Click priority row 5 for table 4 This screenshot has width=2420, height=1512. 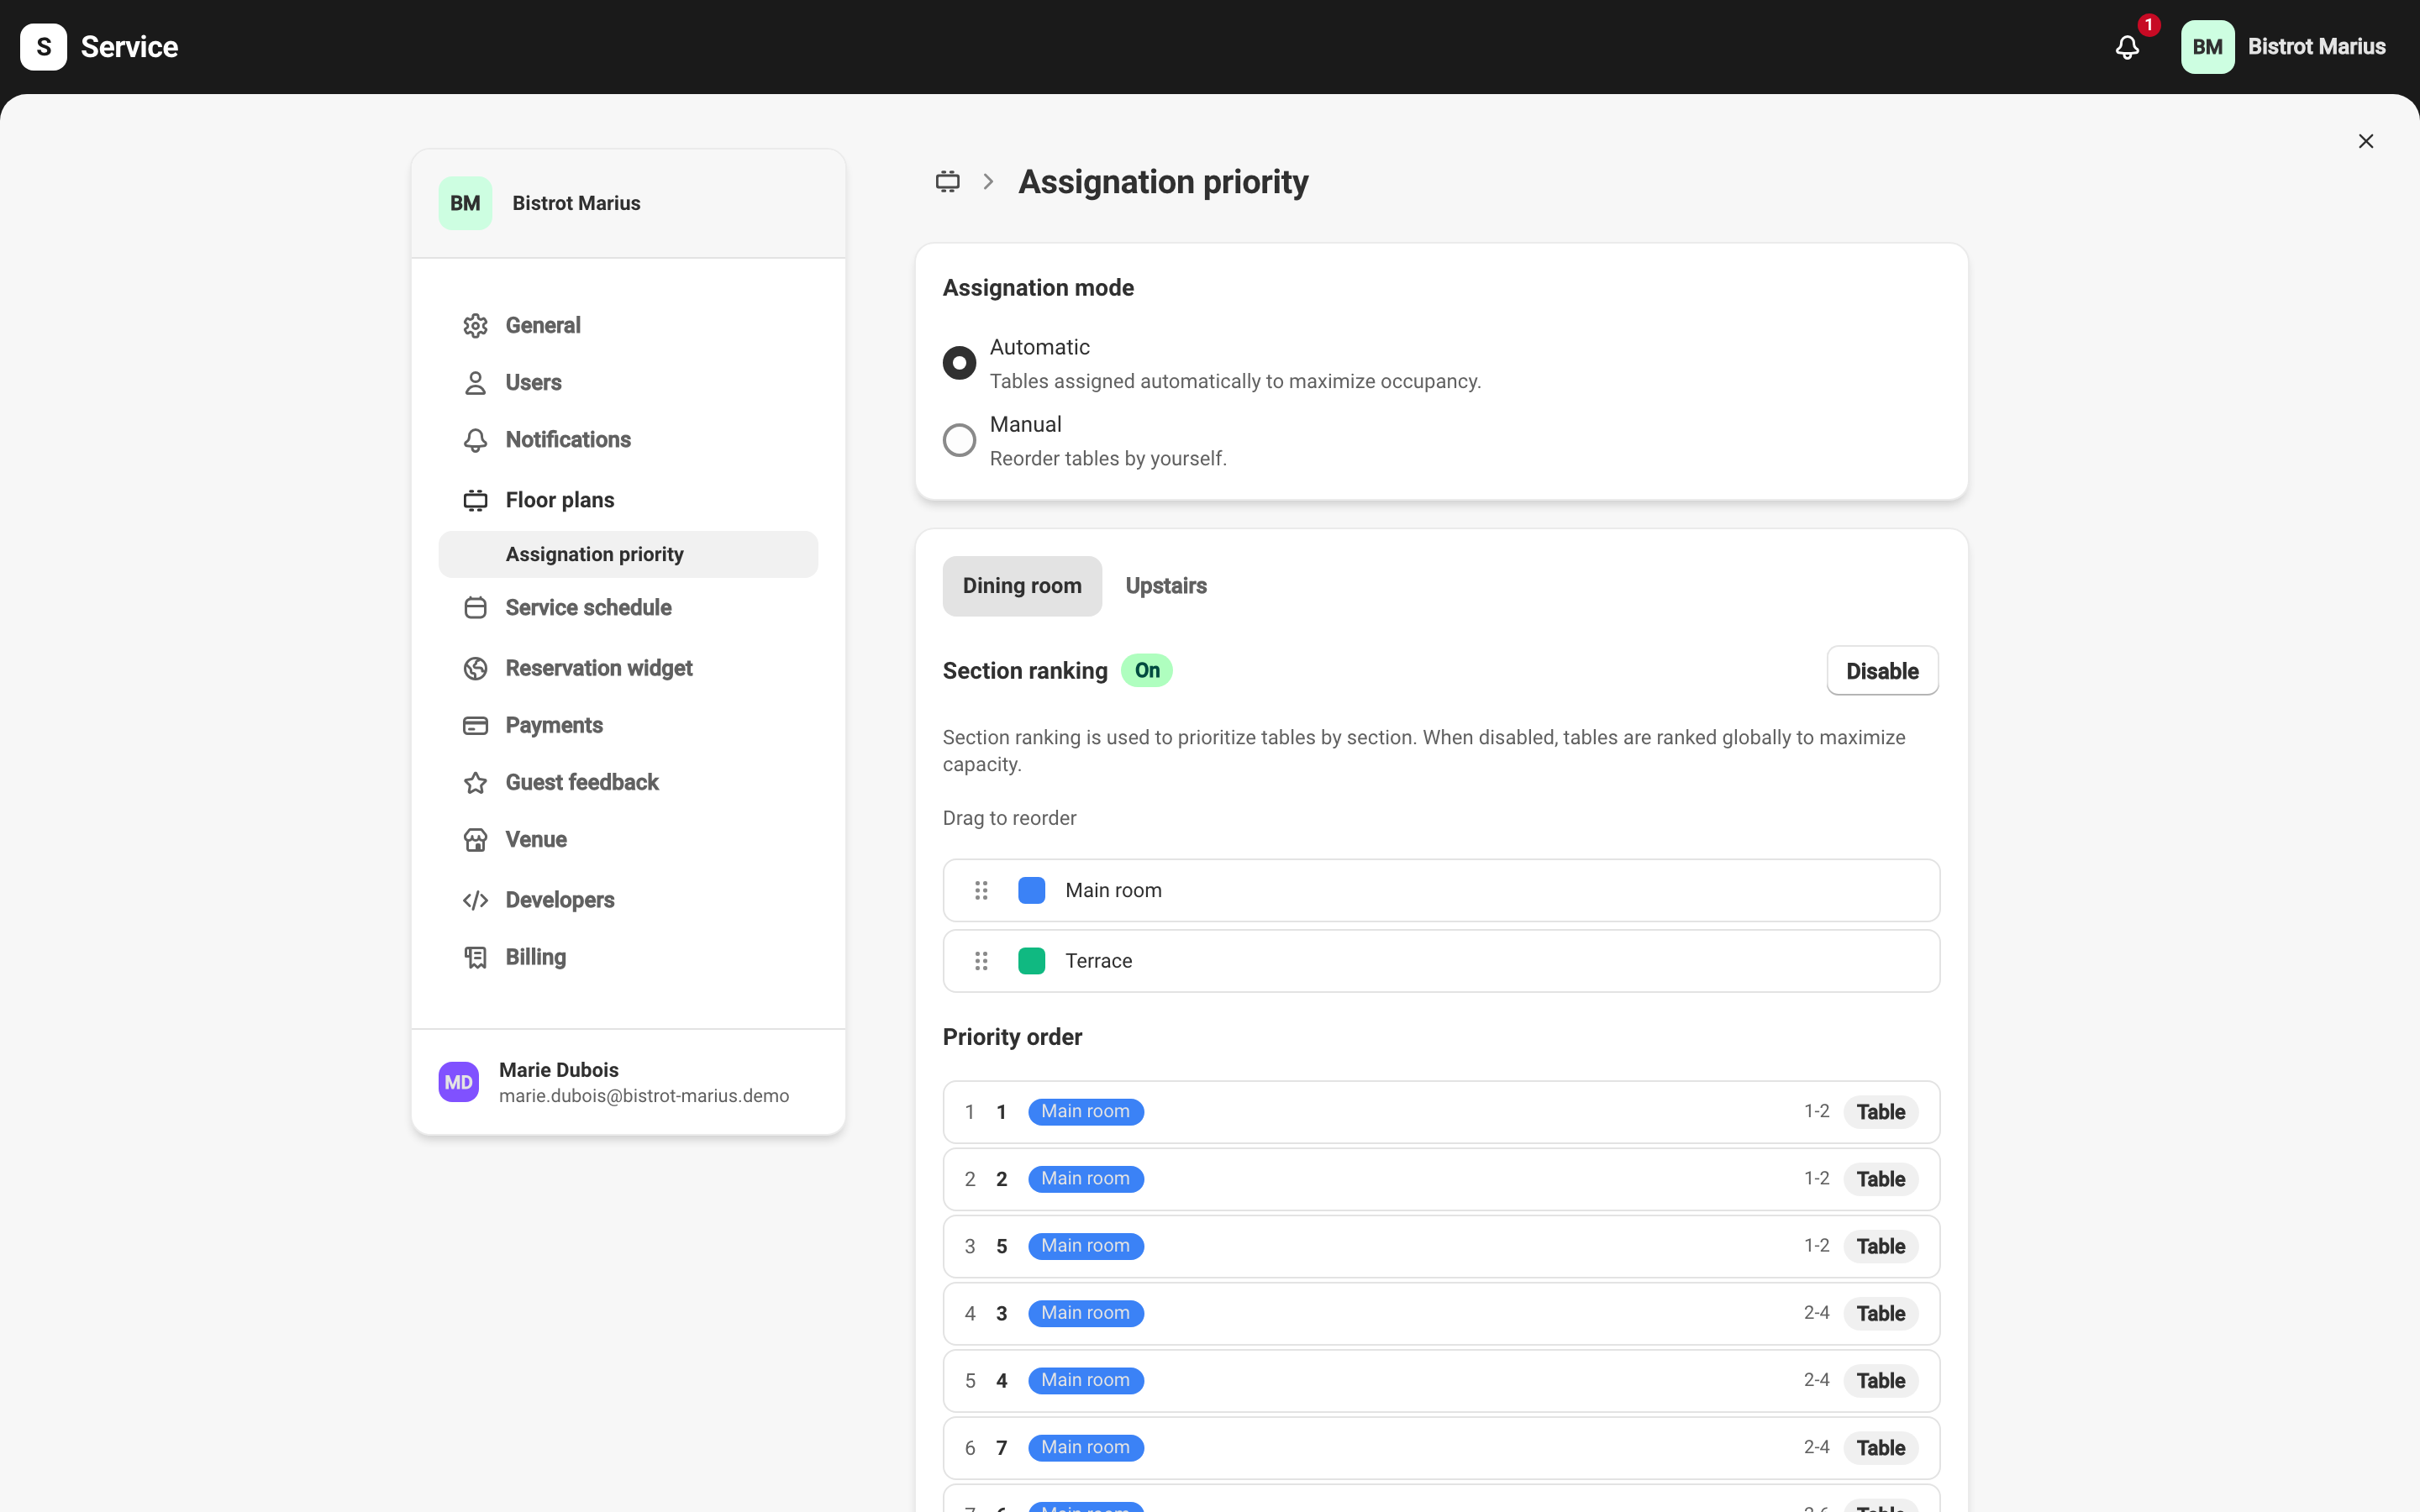click(1441, 1381)
